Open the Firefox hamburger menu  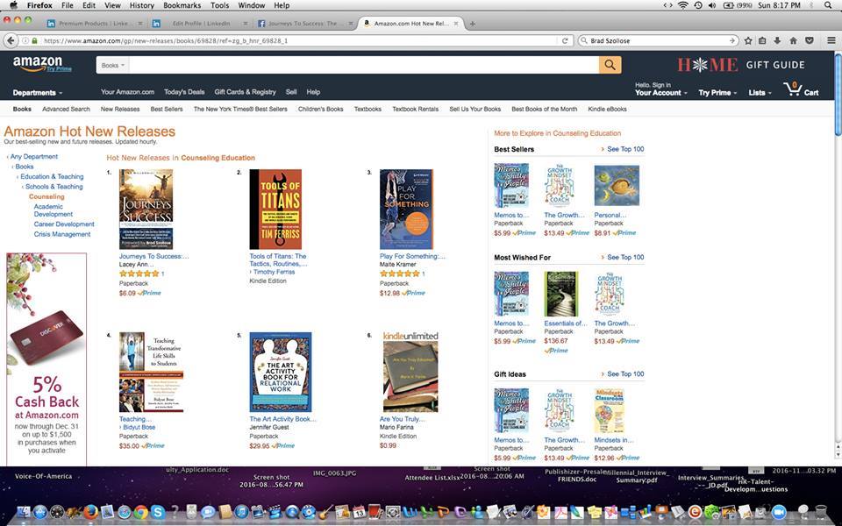point(831,40)
